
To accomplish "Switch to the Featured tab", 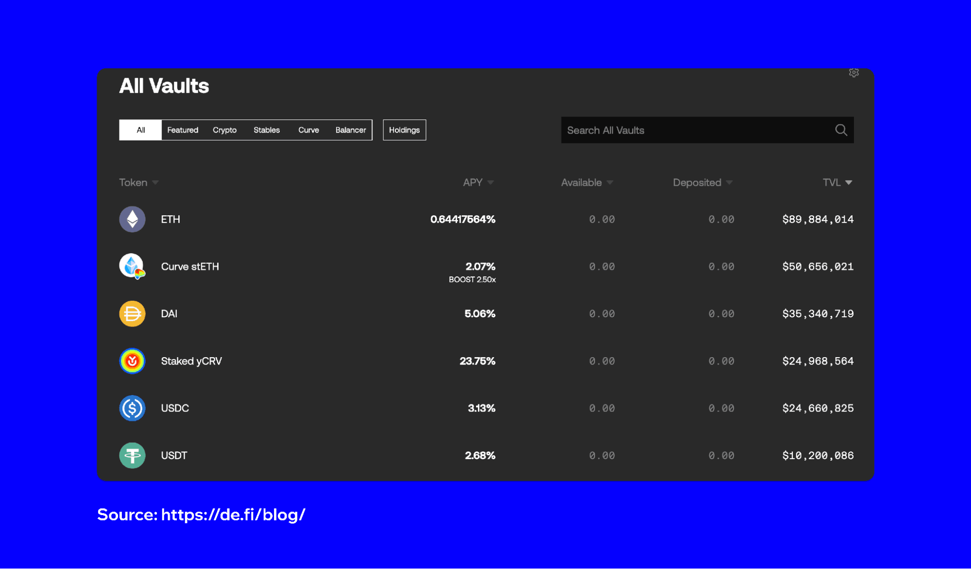I will coord(183,130).
